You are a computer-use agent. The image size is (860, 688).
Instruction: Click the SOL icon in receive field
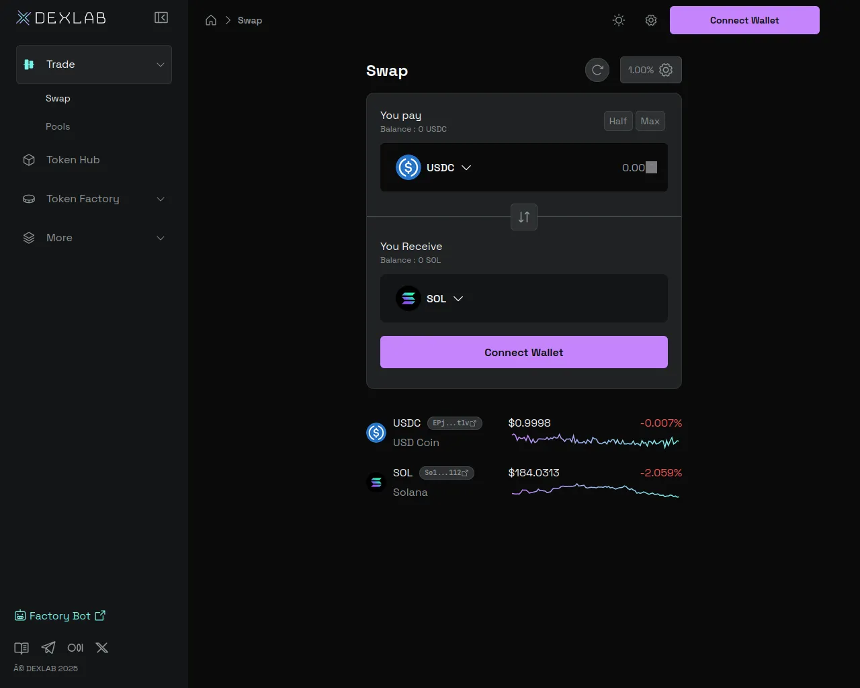(408, 298)
